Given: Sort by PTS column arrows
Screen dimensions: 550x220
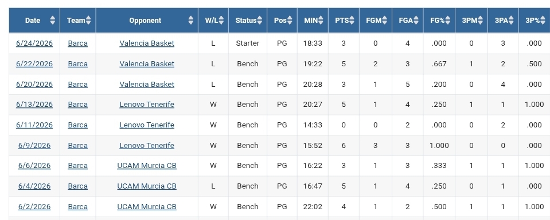Looking at the screenshot, I should (x=352, y=21).
